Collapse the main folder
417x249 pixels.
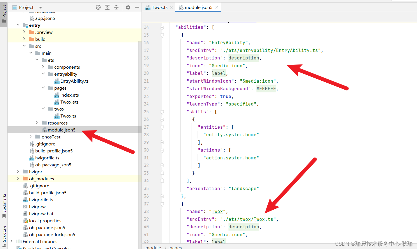coord(31,53)
